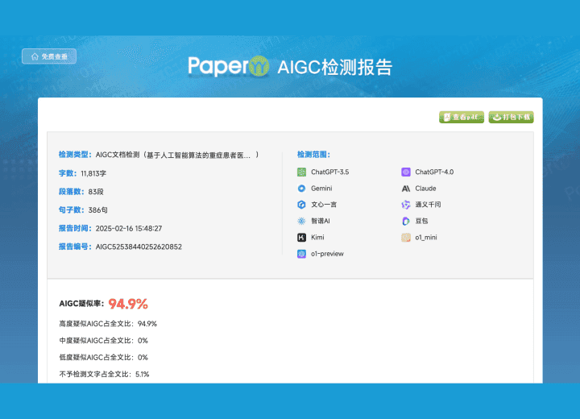The height and width of the screenshot is (419, 580).
Task: Click the 通义千问 icon
Action: click(x=406, y=205)
